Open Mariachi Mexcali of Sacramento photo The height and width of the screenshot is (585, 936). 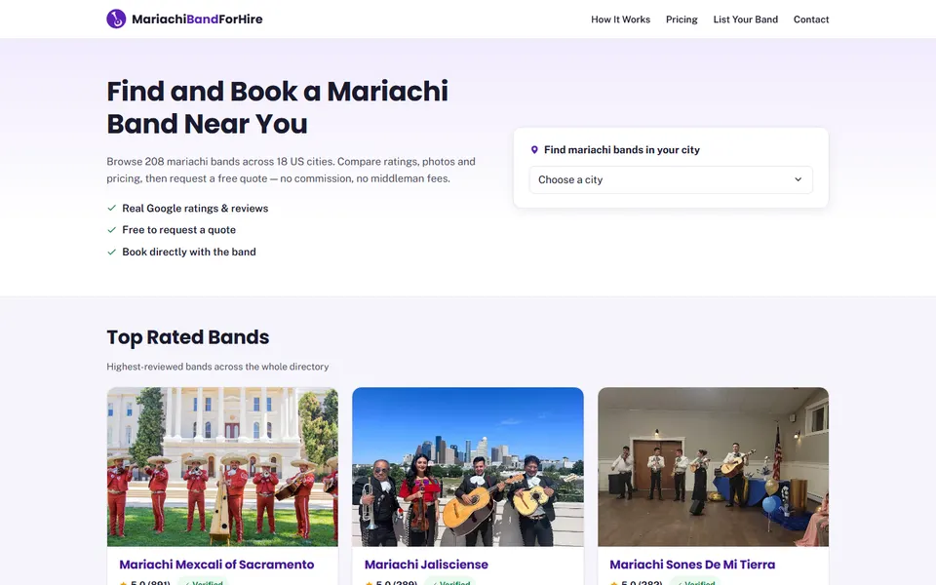(222, 467)
